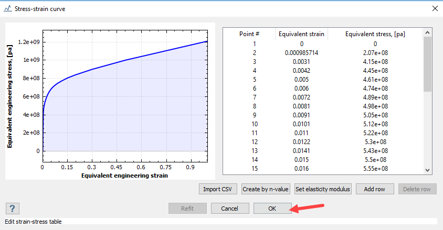Click Import CSV button

pyautogui.click(x=219, y=189)
